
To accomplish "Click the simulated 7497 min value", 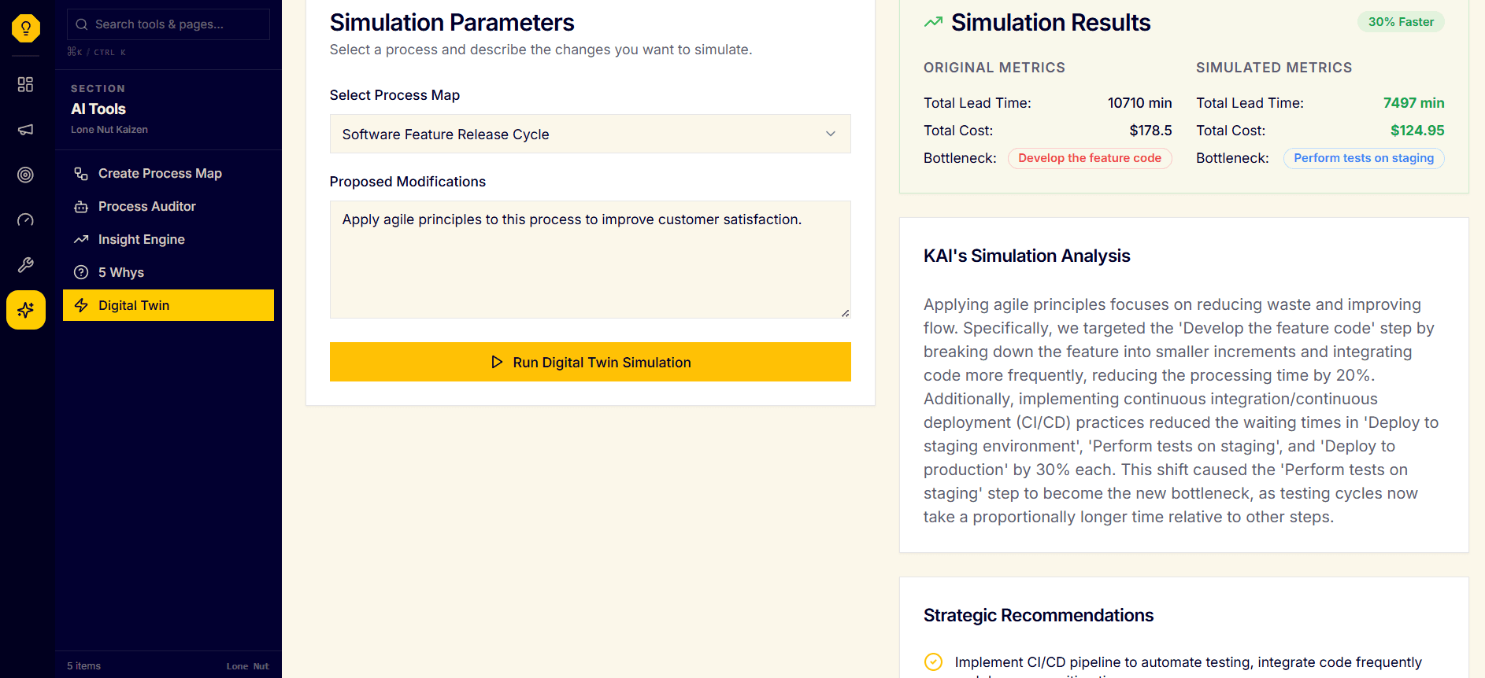I will coord(1413,103).
